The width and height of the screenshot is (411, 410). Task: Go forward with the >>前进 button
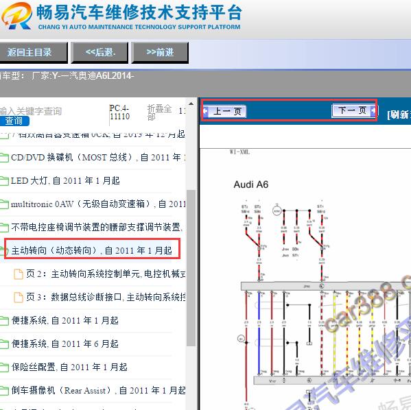(160, 53)
